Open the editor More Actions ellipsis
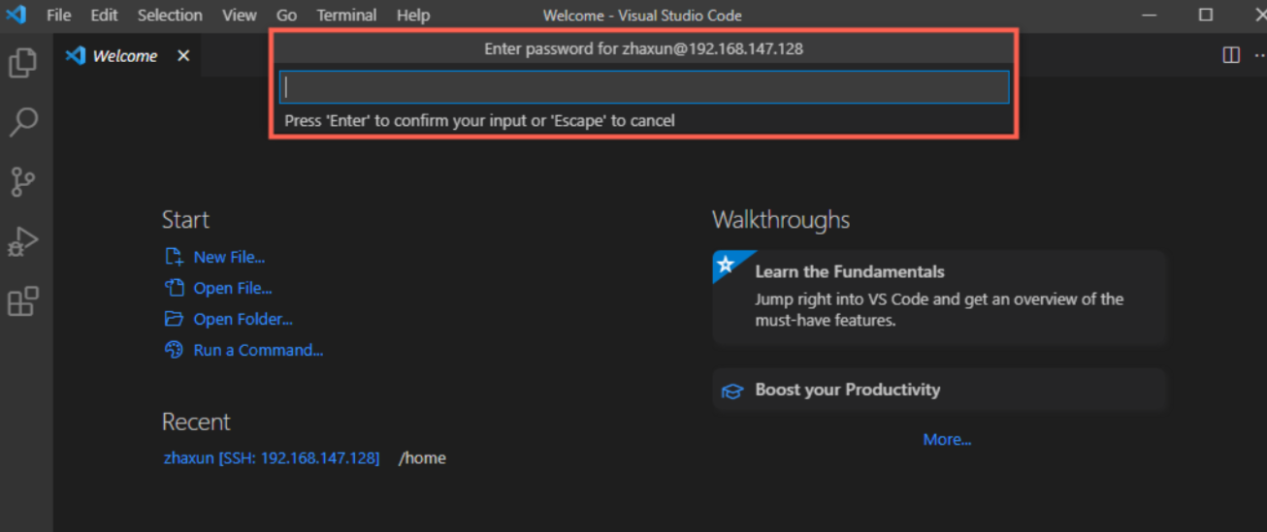This screenshot has width=1267, height=532. tap(1259, 55)
